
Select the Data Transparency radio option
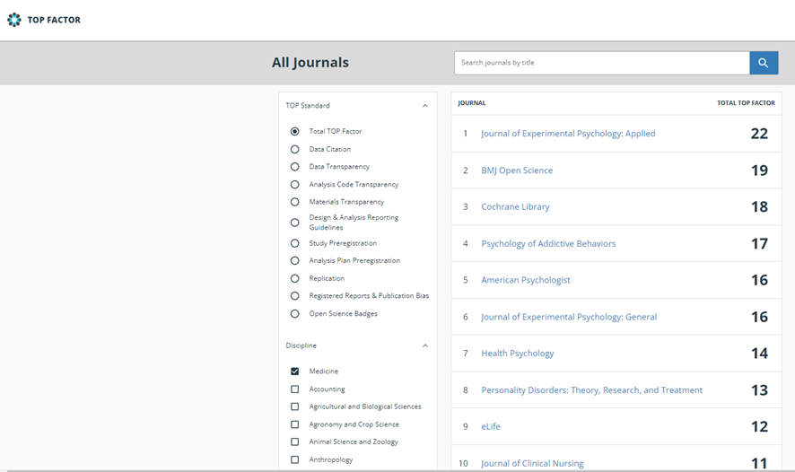tap(294, 167)
